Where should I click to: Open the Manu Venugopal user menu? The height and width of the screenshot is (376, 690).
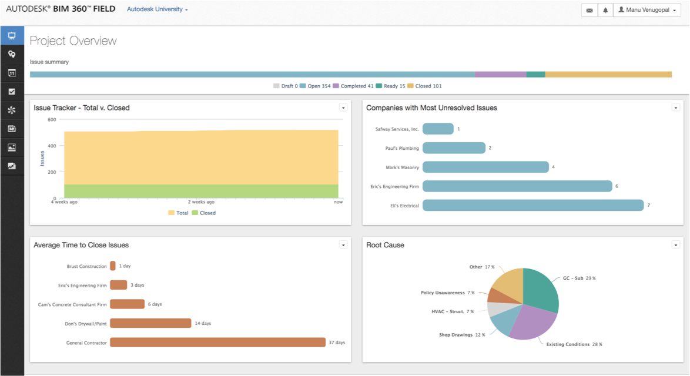[647, 10]
